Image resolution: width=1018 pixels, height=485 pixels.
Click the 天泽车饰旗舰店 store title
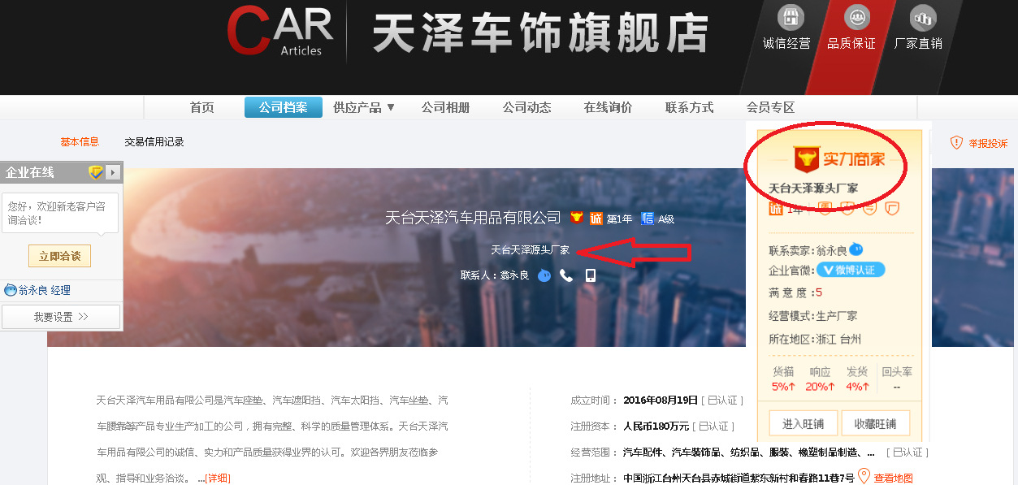[539, 32]
